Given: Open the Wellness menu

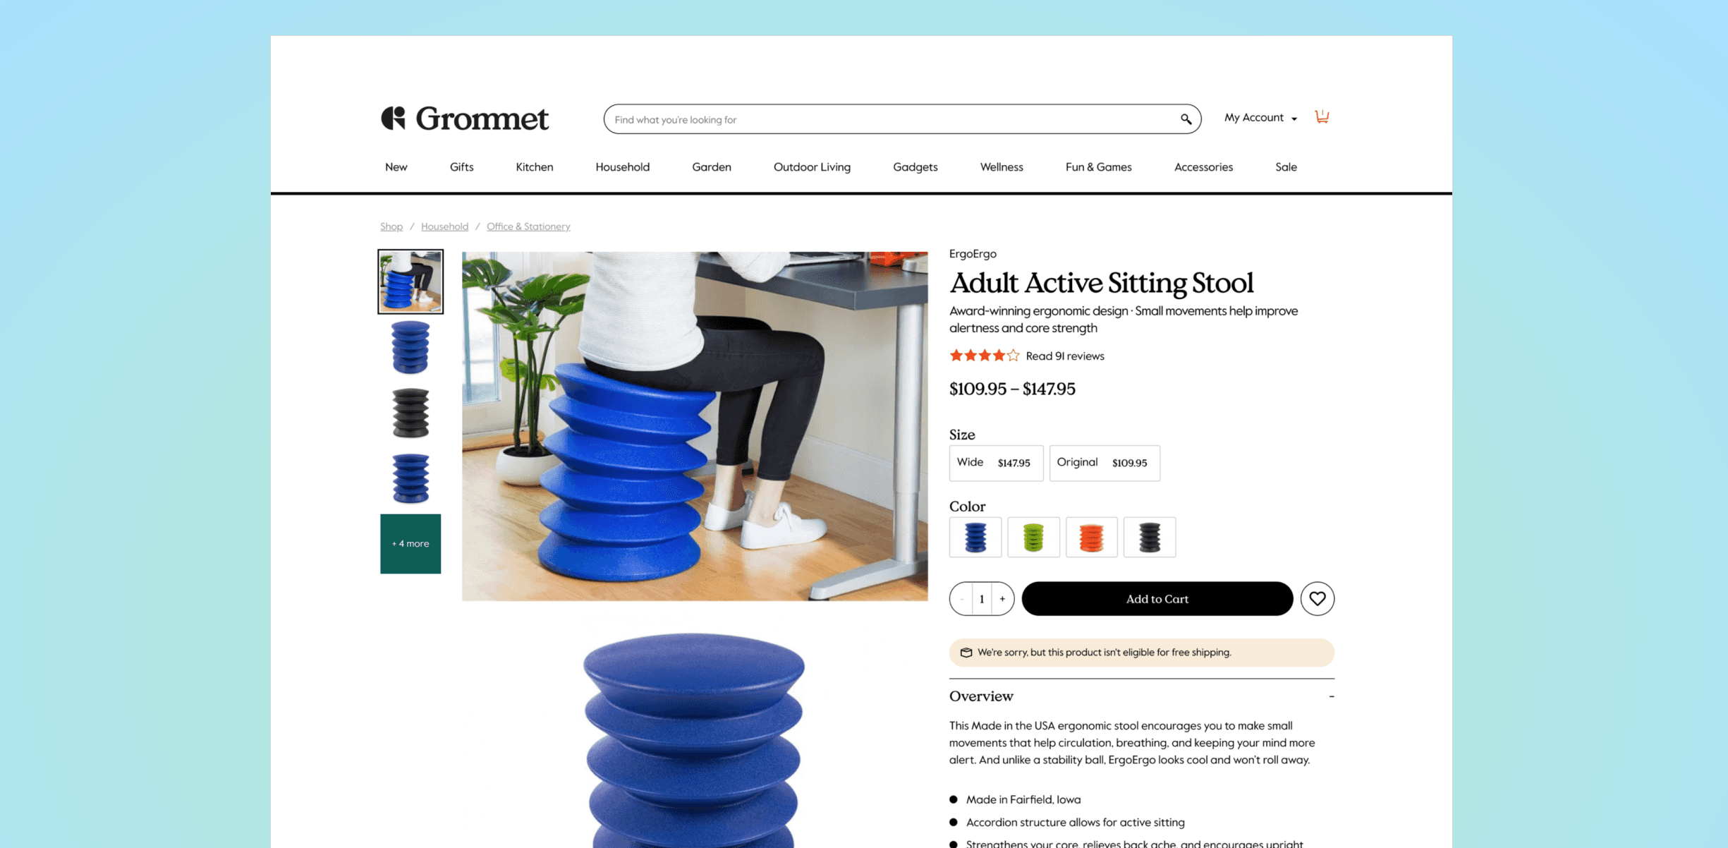Looking at the screenshot, I should 1001,167.
